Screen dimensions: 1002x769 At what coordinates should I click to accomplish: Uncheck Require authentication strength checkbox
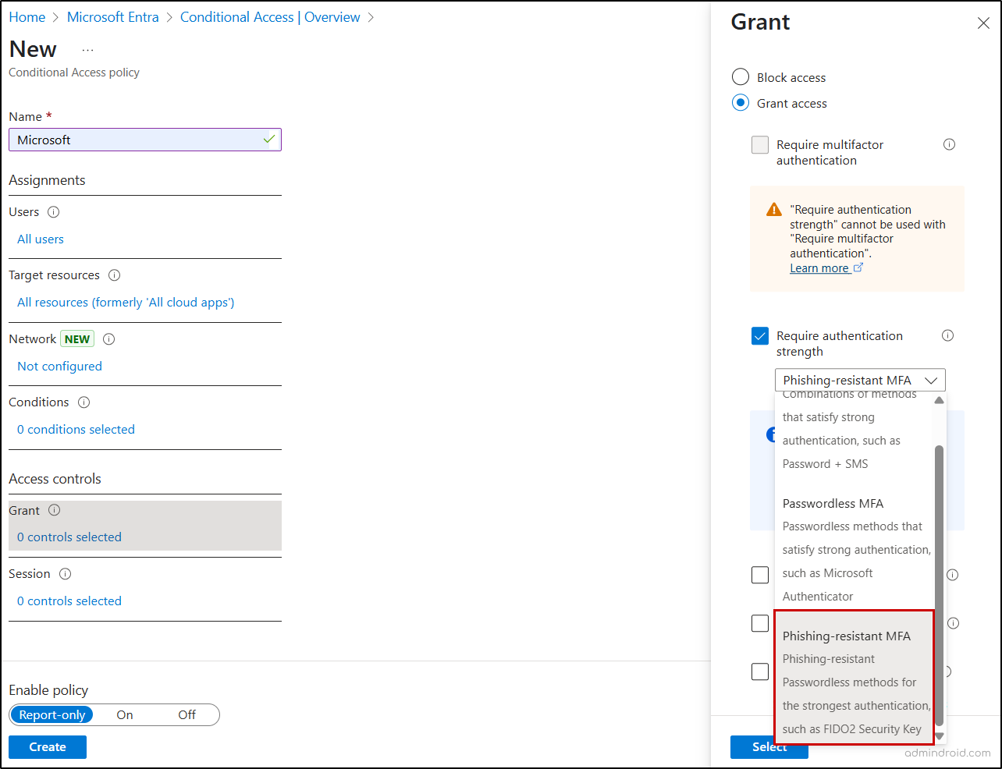[760, 336]
